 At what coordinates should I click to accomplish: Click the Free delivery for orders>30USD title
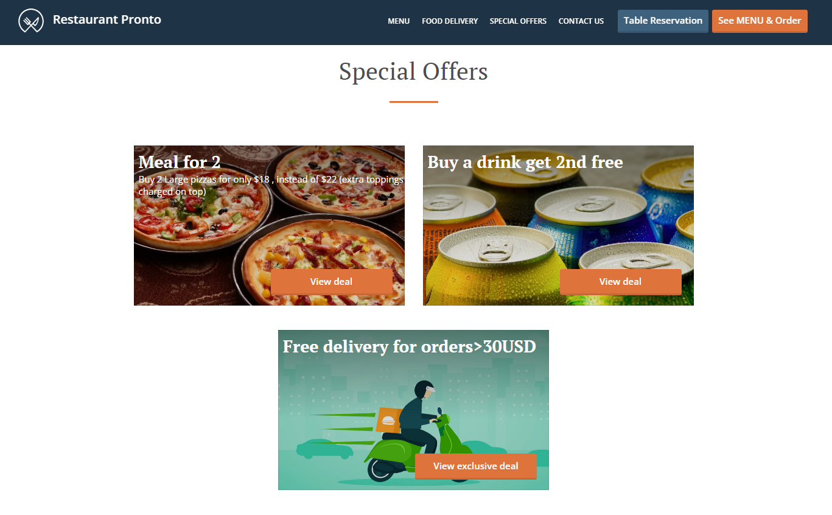click(x=410, y=347)
